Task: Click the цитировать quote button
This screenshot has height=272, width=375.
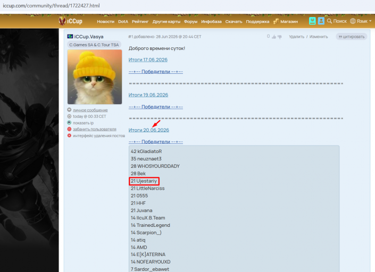Action: 351,37
